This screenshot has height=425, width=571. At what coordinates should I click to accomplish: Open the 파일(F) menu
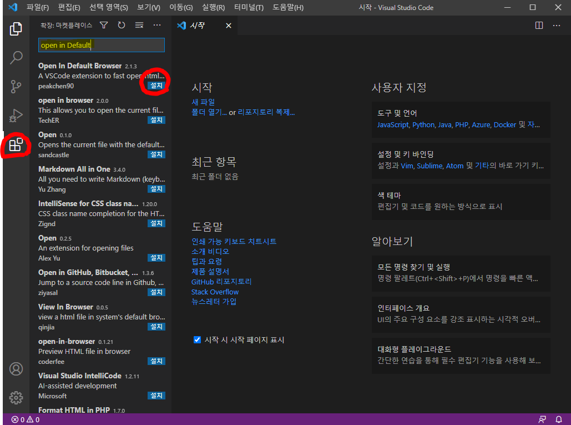tap(38, 7)
